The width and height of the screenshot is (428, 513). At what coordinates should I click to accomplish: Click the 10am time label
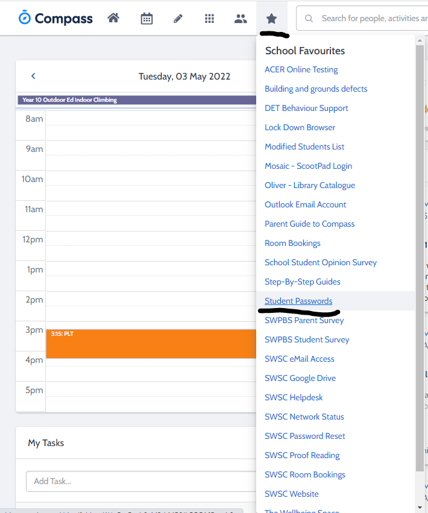[x=33, y=179]
